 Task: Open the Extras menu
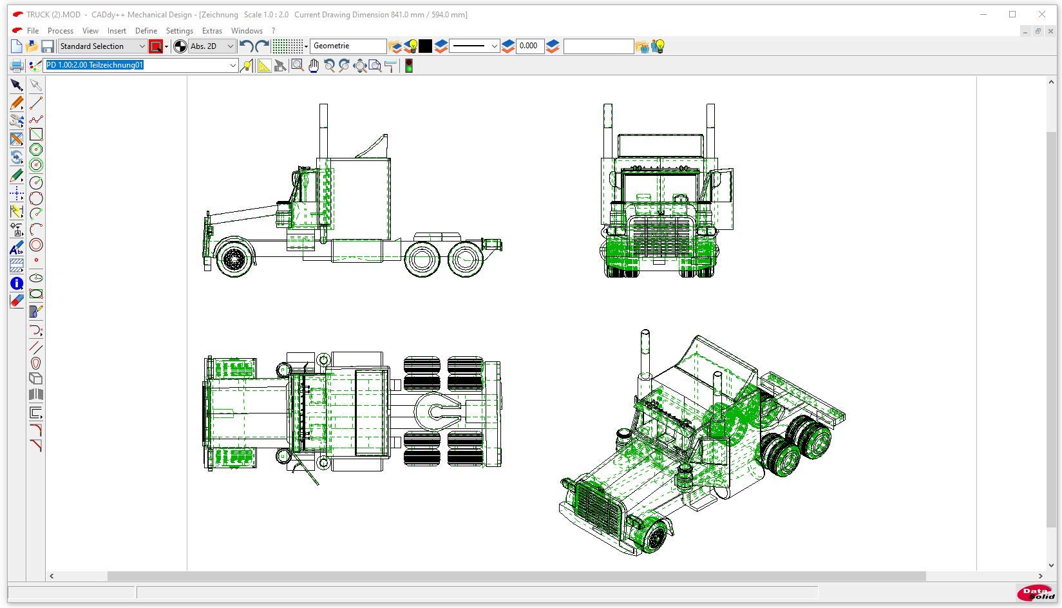click(212, 31)
